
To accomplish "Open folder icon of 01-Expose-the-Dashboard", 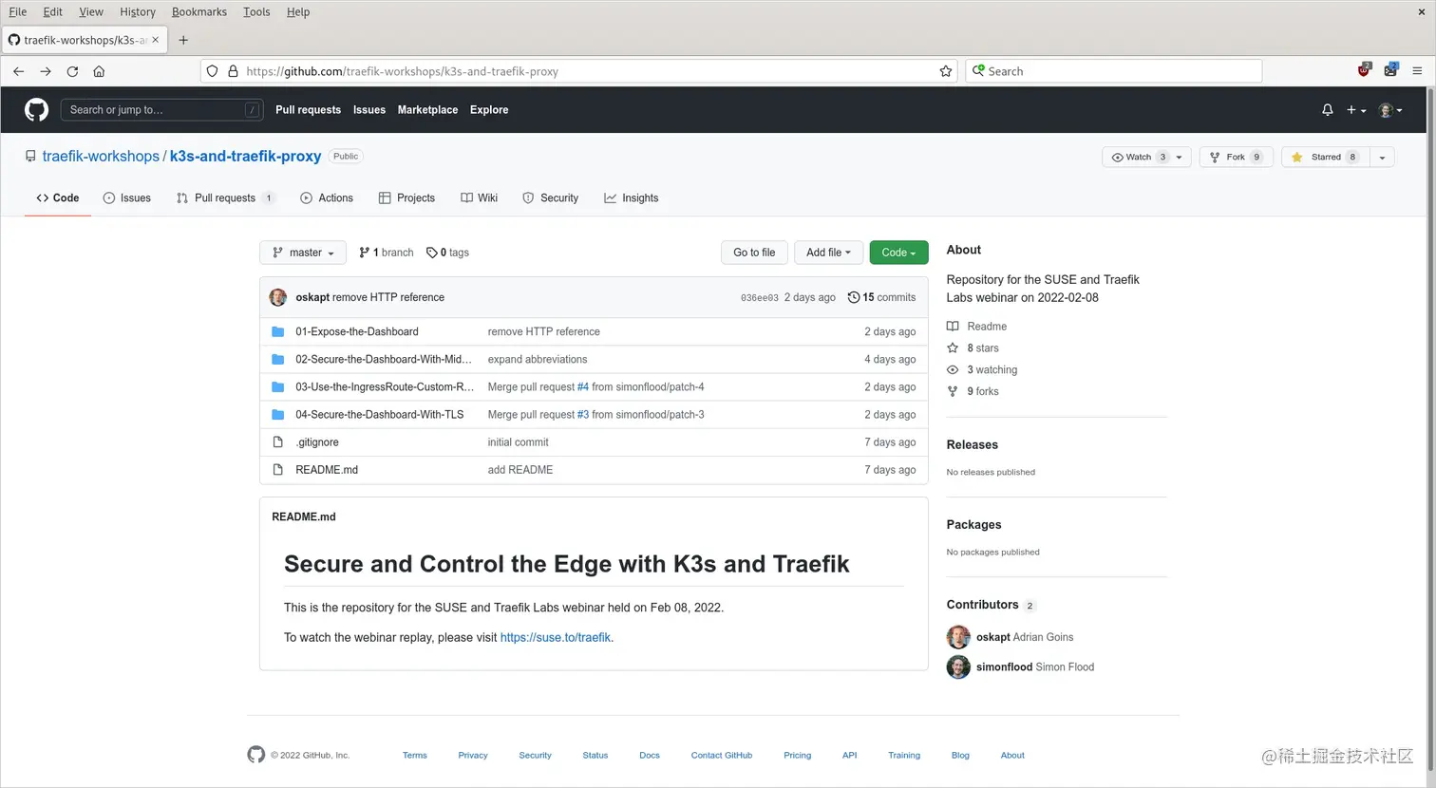I will click(278, 331).
